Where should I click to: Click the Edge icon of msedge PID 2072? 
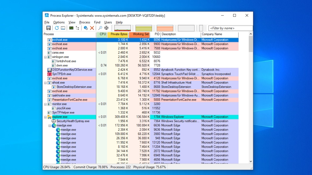[x=58, y=151]
